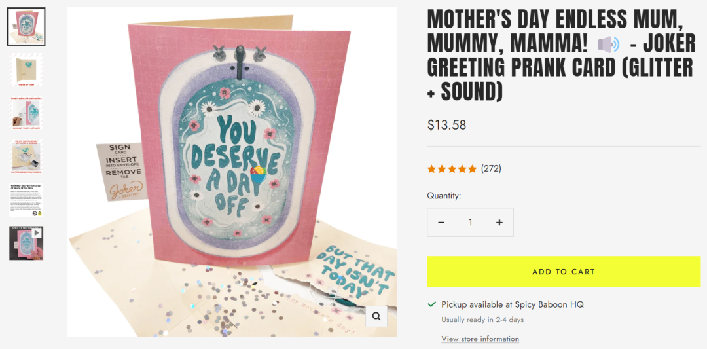Open the 'Pull red tab to activate' thumbnail
707x349 pixels.
click(x=26, y=113)
